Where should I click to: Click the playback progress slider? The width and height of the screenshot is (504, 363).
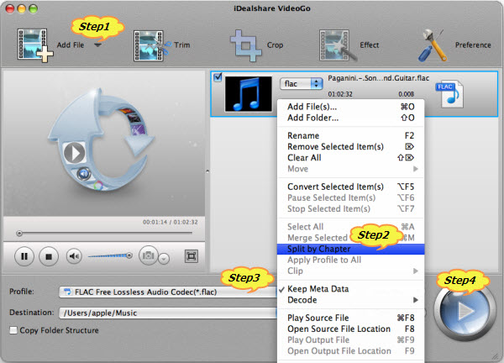tap(104, 233)
